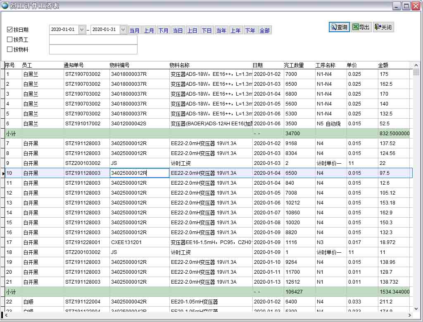Open the end date 2020-01-31 dropdown
423x322 pixels.
pos(123,30)
